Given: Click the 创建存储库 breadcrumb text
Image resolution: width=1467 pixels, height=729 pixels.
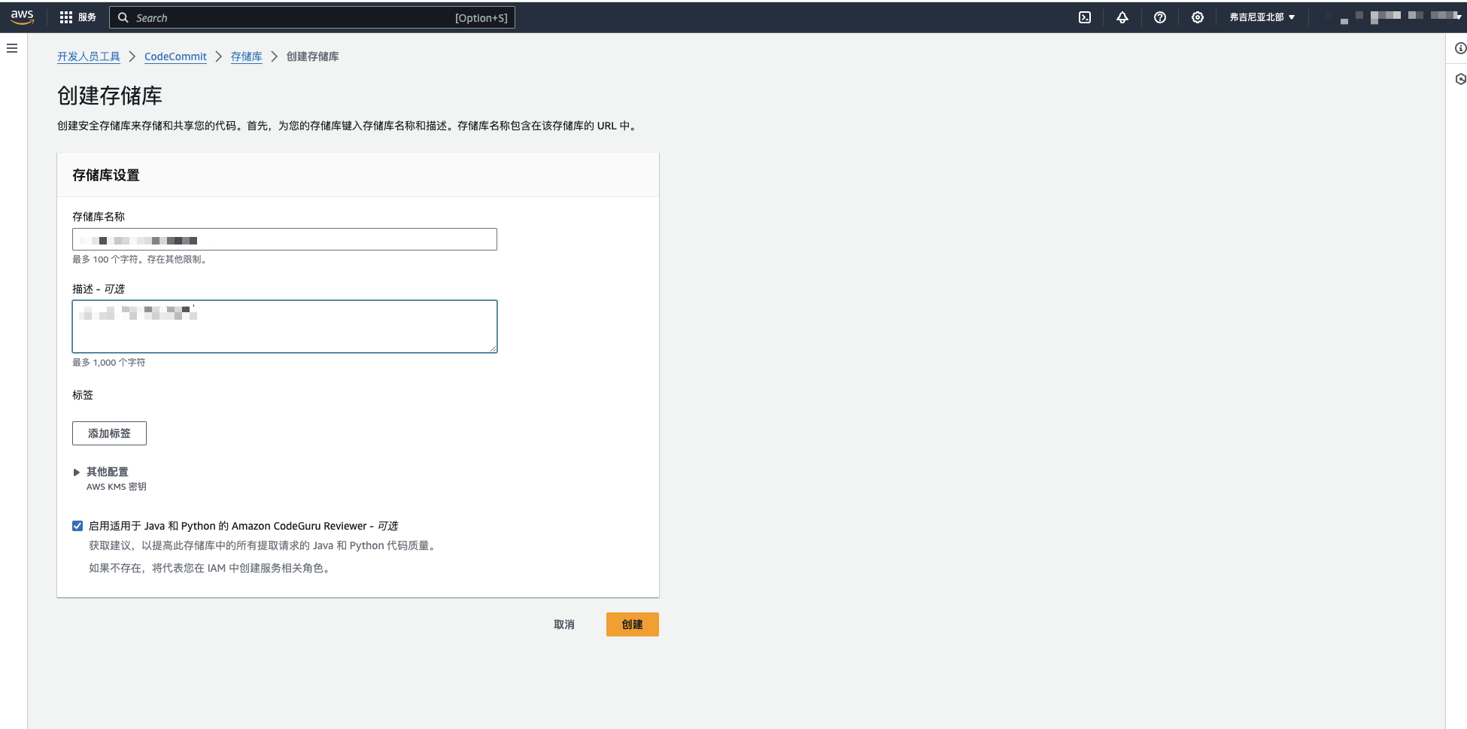Looking at the screenshot, I should pos(313,56).
